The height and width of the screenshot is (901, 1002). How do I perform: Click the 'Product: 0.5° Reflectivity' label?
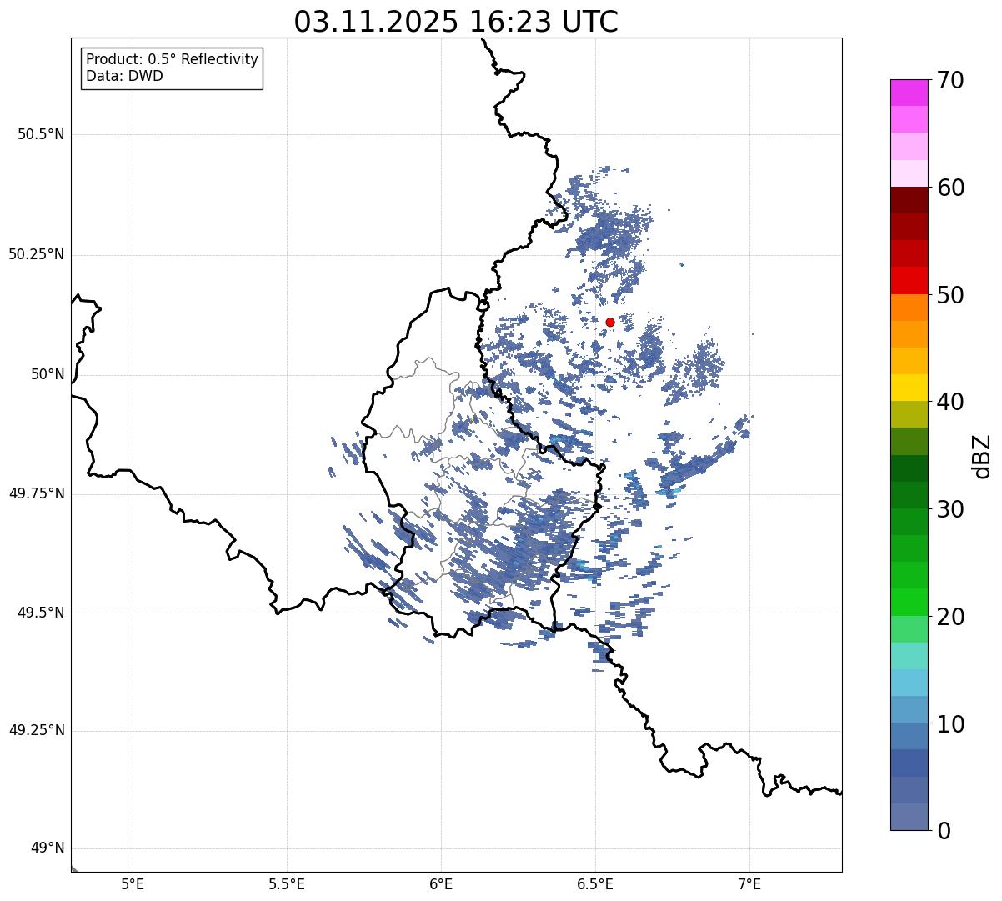tap(172, 60)
